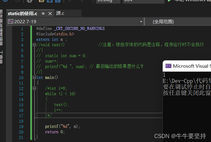Open the 工具箱 side panel
211x142 pixels.
pos(2,57)
